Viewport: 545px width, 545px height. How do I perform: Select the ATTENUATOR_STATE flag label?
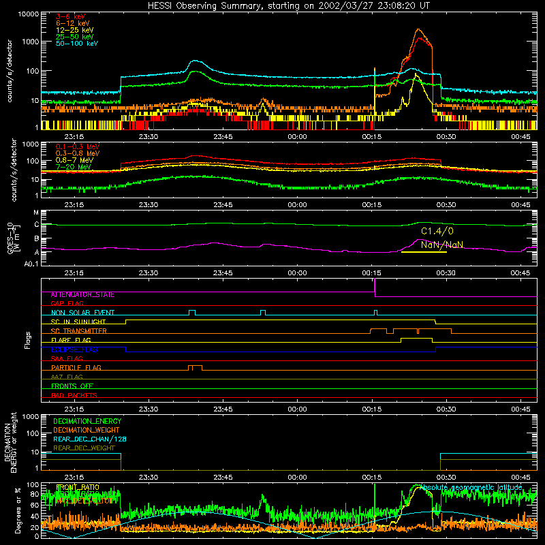point(82,294)
